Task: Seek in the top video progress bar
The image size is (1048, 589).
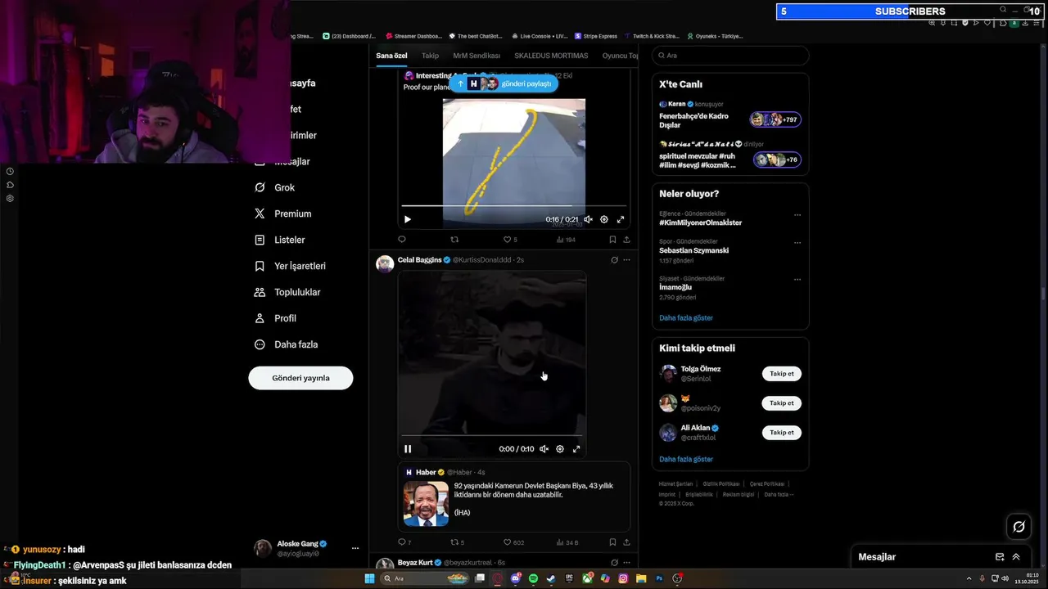Action: tap(513, 206)
